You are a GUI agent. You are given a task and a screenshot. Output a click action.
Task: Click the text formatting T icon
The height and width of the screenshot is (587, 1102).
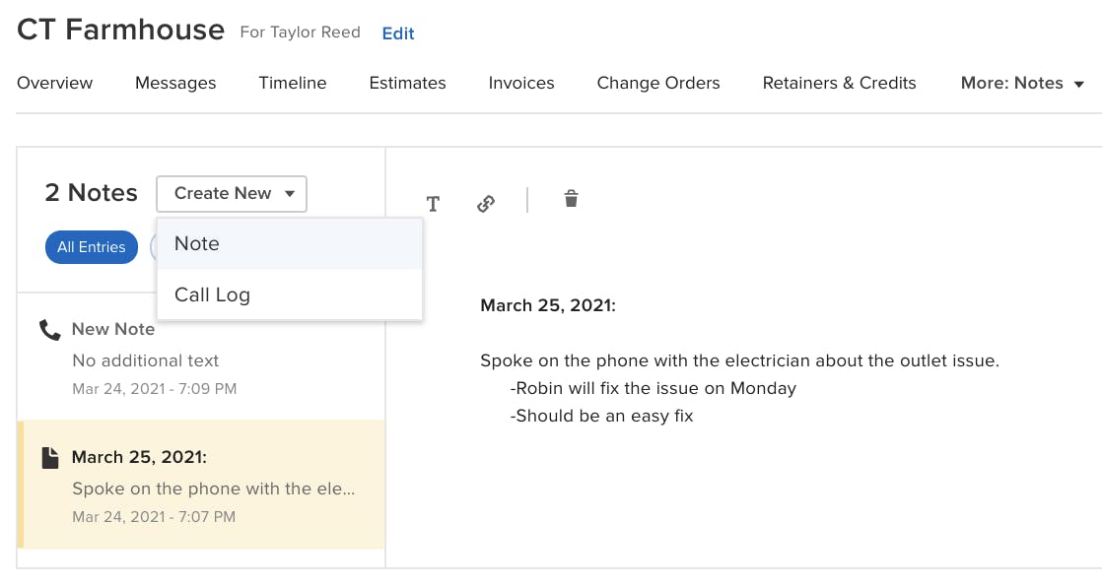coord(433,204)
